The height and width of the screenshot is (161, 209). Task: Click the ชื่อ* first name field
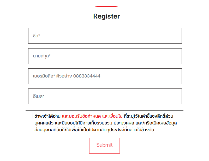(x=104, y=36)
